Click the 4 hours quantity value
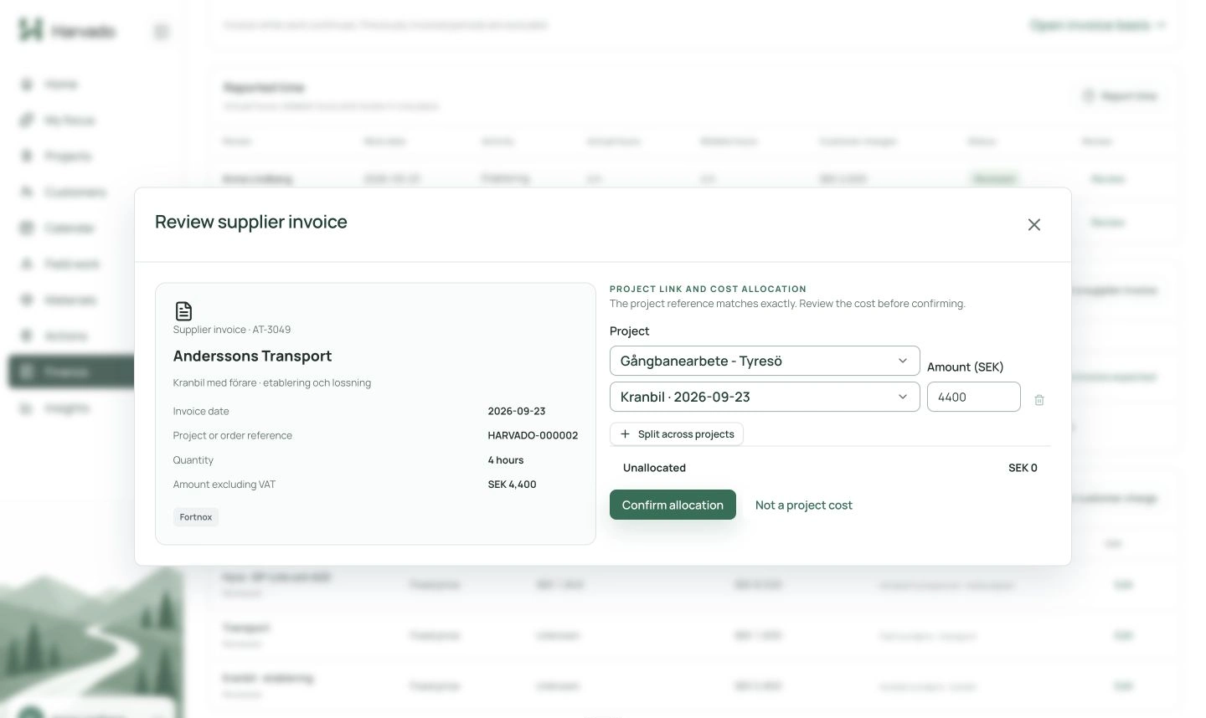Screen dimensions: 1206x718 tap(505, 460)
